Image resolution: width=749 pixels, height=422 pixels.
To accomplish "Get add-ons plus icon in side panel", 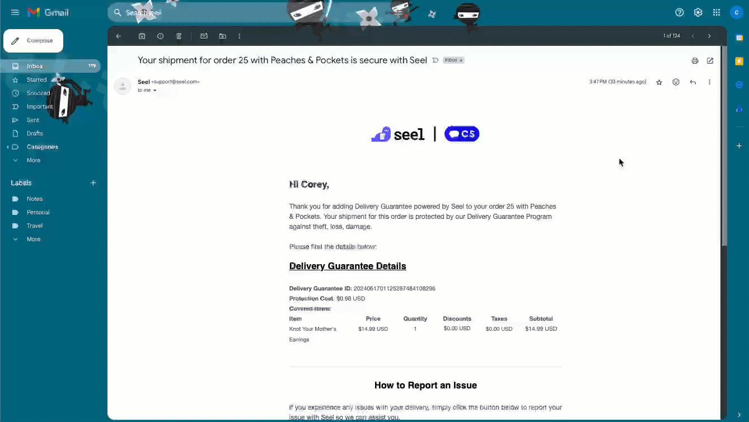I will click(x=739, y=146).
